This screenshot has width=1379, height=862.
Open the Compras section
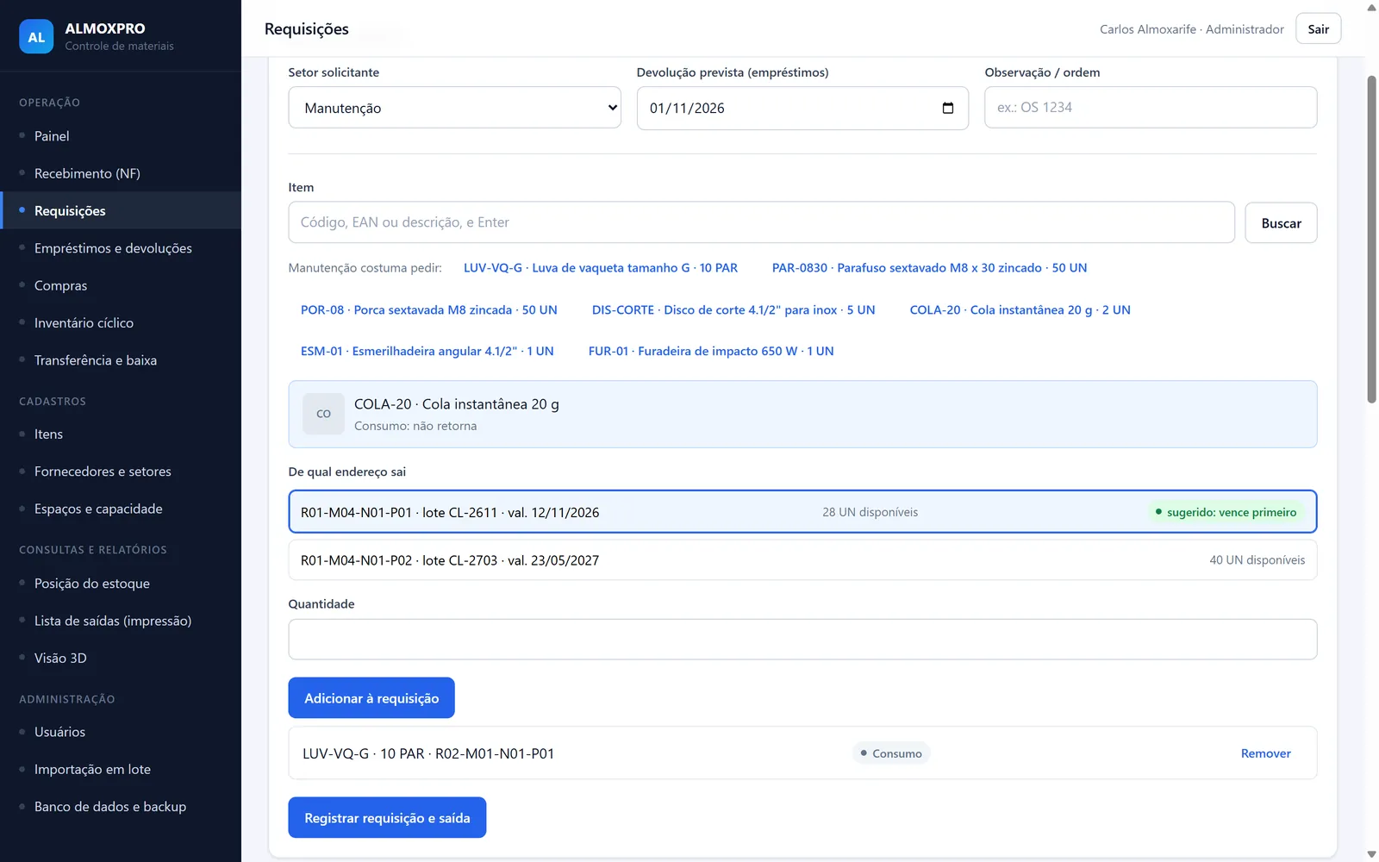[x=121, y=285]
